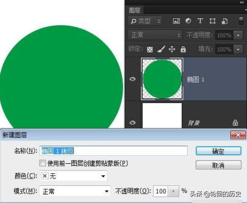Open the 类型 layer filter dropdown
This screenshot has height=203, width=247.
click(x=145, y=21)
